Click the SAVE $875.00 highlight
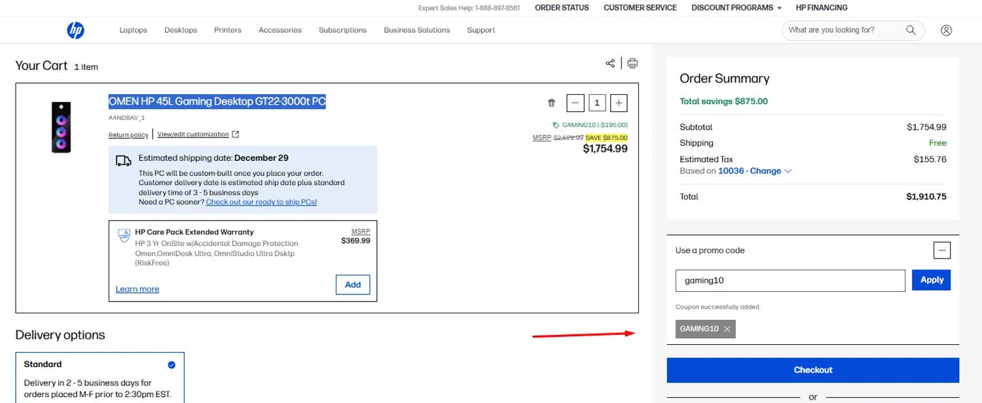 pos(606,138)
